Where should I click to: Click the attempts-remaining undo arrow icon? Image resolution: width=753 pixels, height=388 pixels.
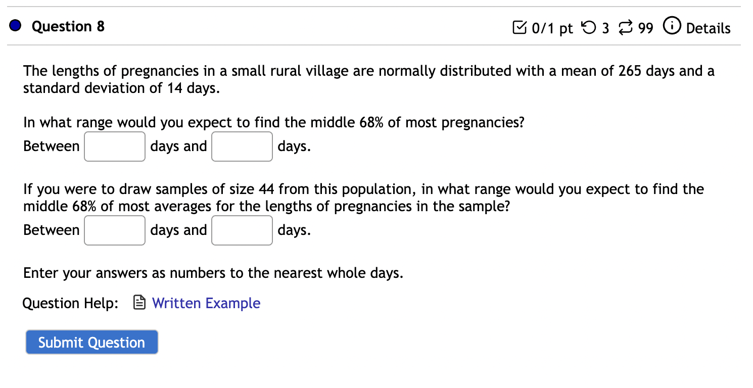click(x=589, y=28)
